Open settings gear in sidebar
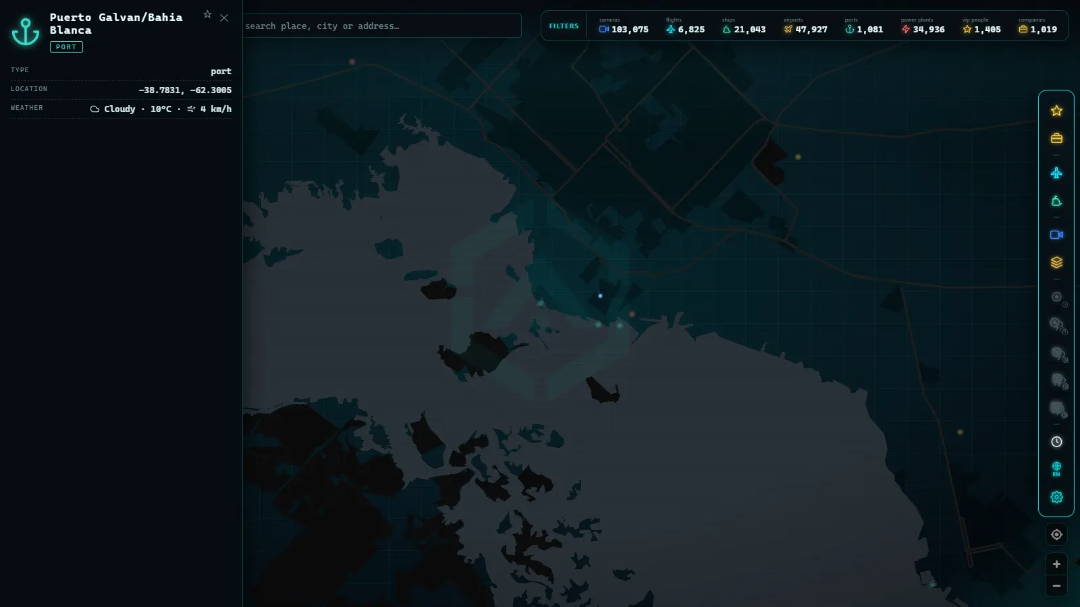The height and width of the screenshot is (607, 1080). pos(1056,497)
